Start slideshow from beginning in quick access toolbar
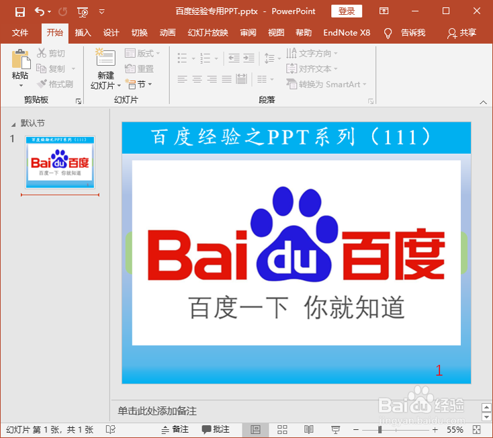The width and height of the screenshot is (493, 438). 83,12
